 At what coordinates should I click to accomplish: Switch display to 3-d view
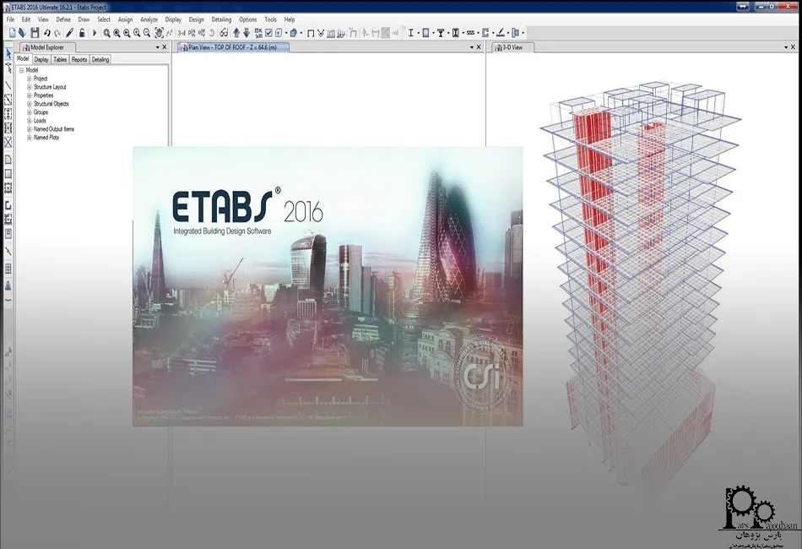[181, 33]
